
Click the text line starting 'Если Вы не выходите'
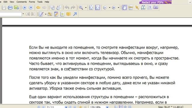coord(104,47)
